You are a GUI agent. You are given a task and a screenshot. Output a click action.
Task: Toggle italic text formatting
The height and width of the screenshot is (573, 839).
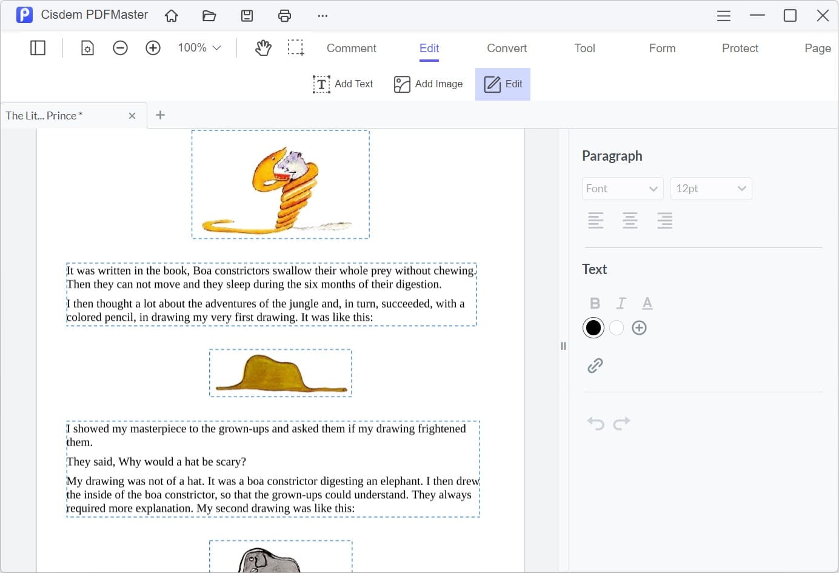point(621,303)
